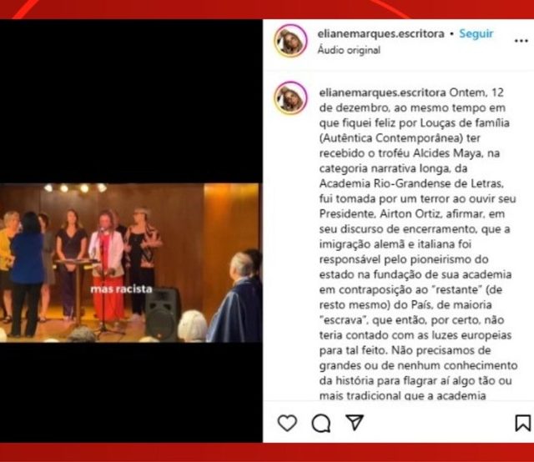The height and width of the screenshot is (462, 534).
Task: Click the black area below the video
Action: tap(131, 392)
